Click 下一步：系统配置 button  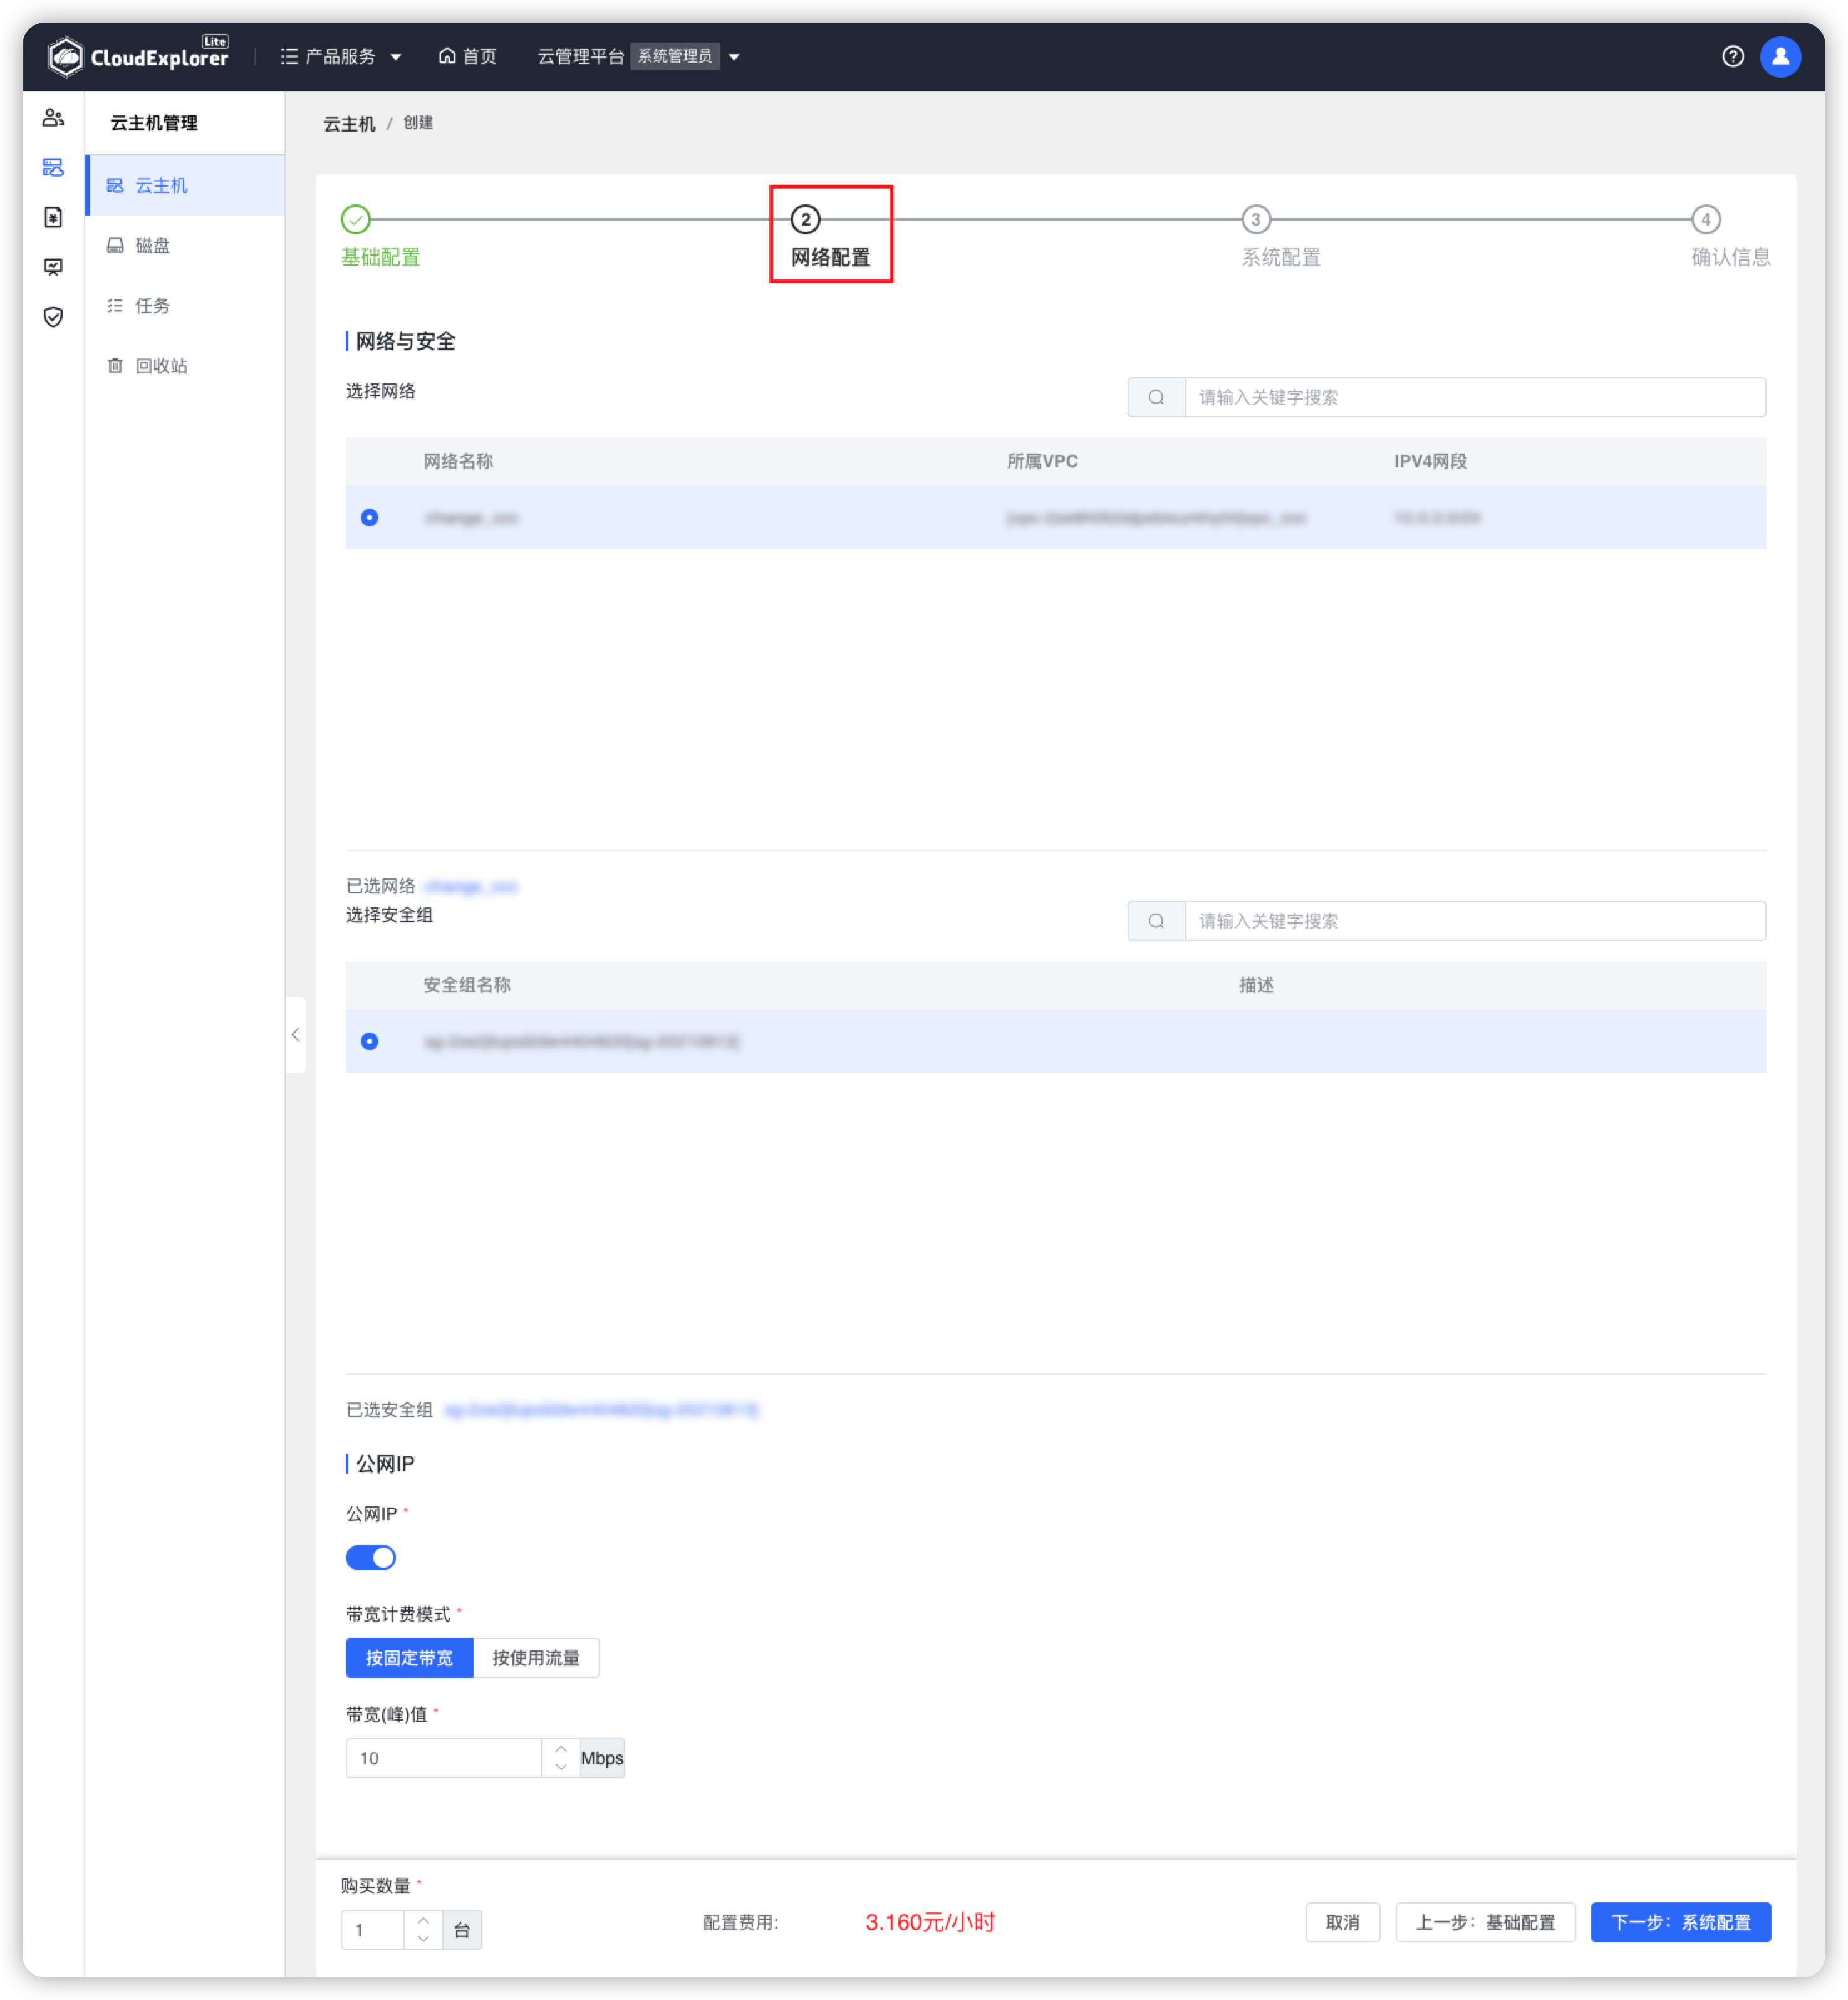pyautogui.click(x=1681, y=1922)
